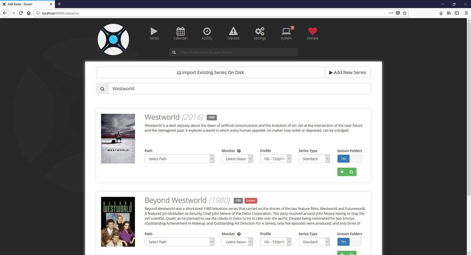Open Series Type dropdown for Westworld (2016)
This screenshot has height=255, width=471.
pyautogui.click(x=314, y=159)
